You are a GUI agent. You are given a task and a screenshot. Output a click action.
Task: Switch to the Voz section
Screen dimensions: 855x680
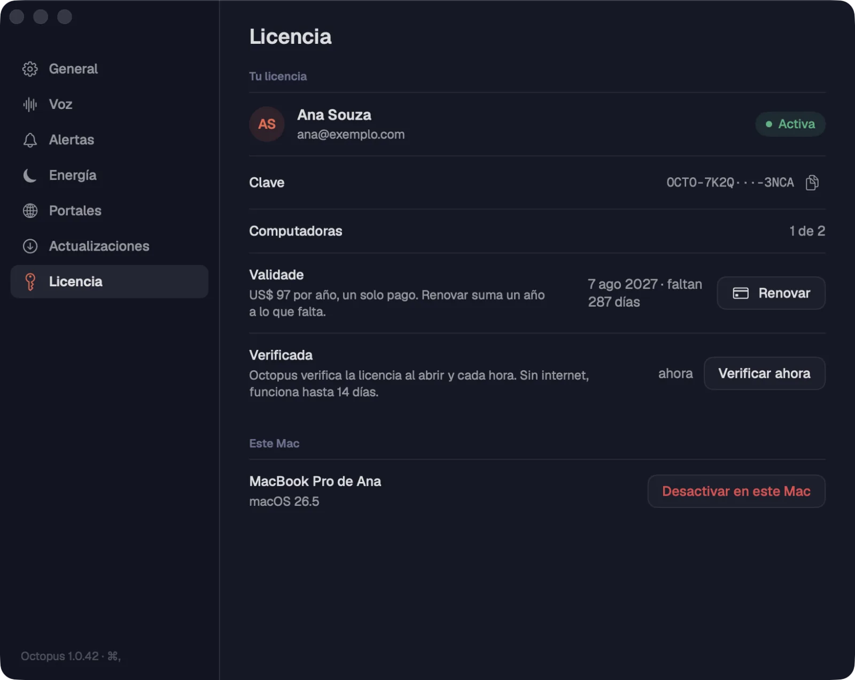pos(109,104)
